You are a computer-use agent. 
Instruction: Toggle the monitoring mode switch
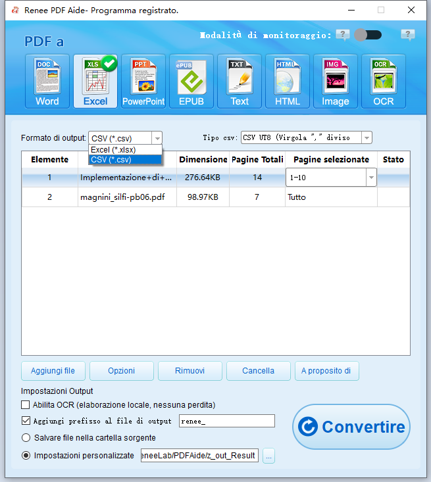pyautogui.click(x=367, y=35)
